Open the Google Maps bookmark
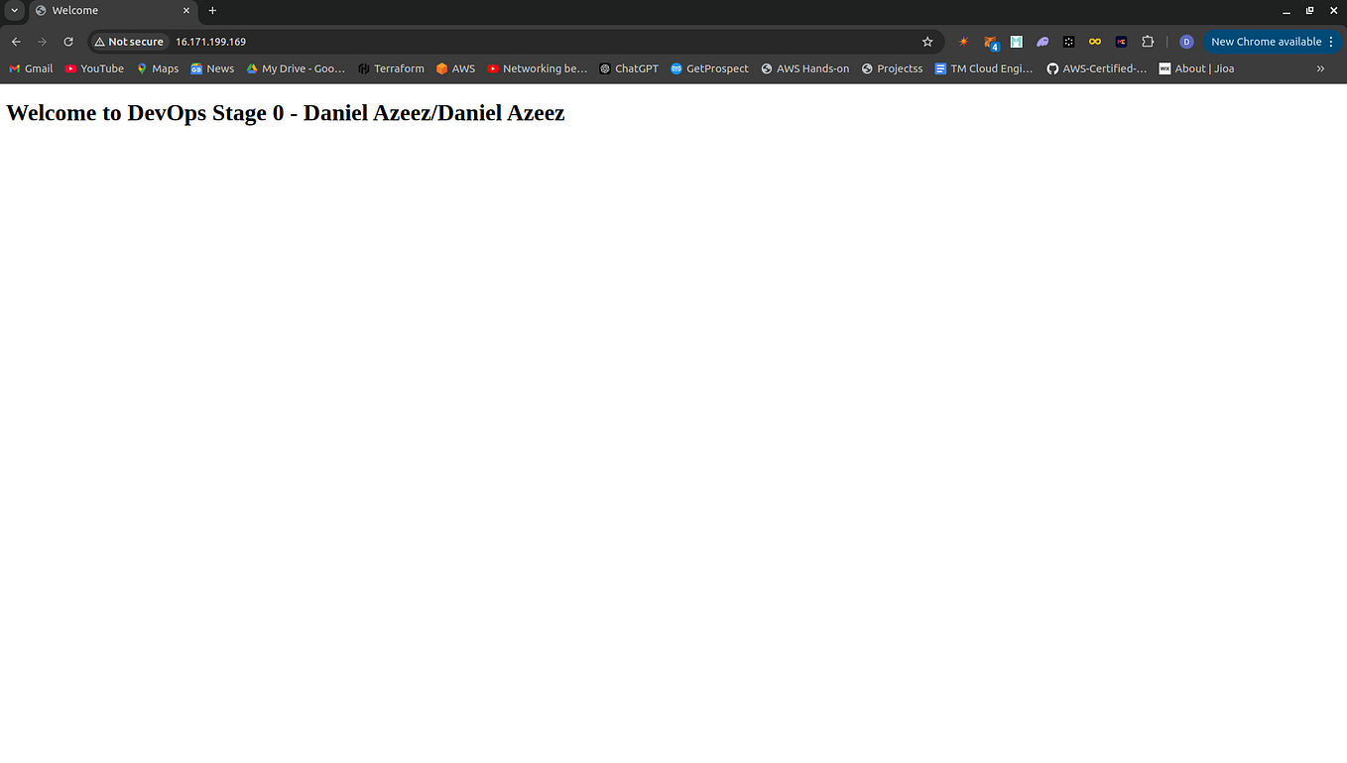The height and width of the screenshot is (763, 1347). click(157, 68)
